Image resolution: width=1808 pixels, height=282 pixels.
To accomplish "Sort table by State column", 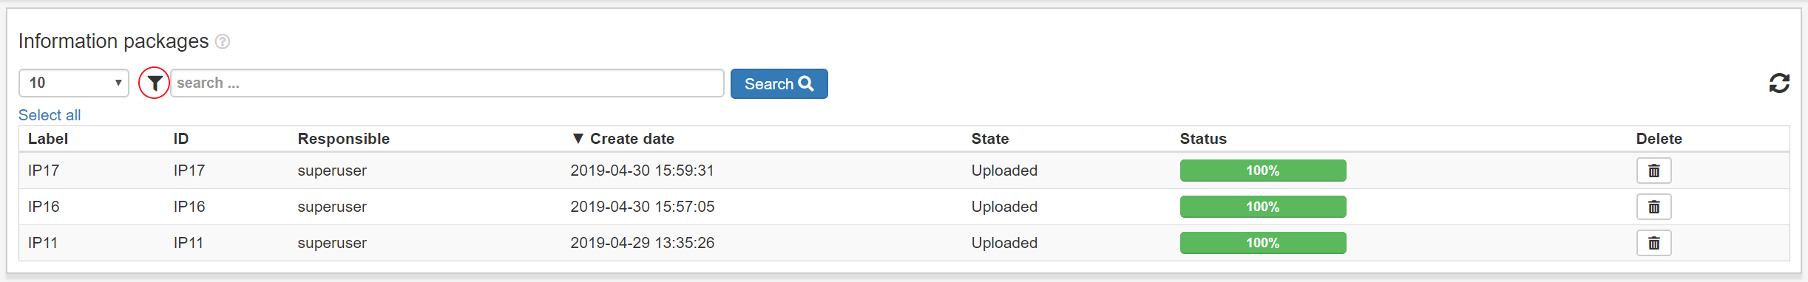I will (990, 139).
